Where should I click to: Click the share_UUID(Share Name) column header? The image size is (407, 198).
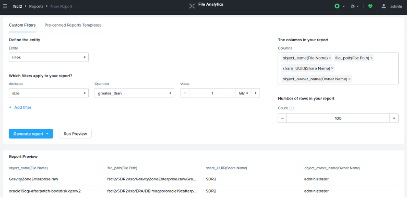[x=226, y=168]
